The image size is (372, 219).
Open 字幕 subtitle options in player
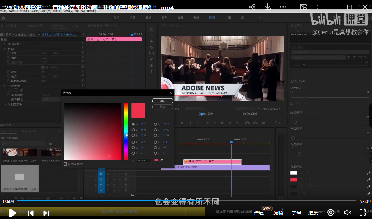[x=296, y=213]
